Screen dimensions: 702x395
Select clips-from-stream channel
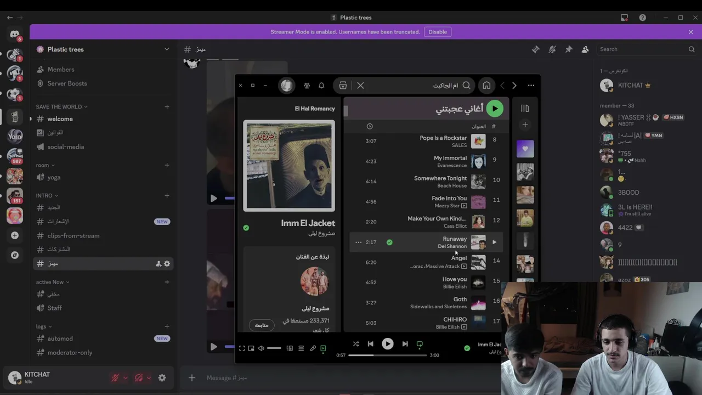tap(103, 235)
